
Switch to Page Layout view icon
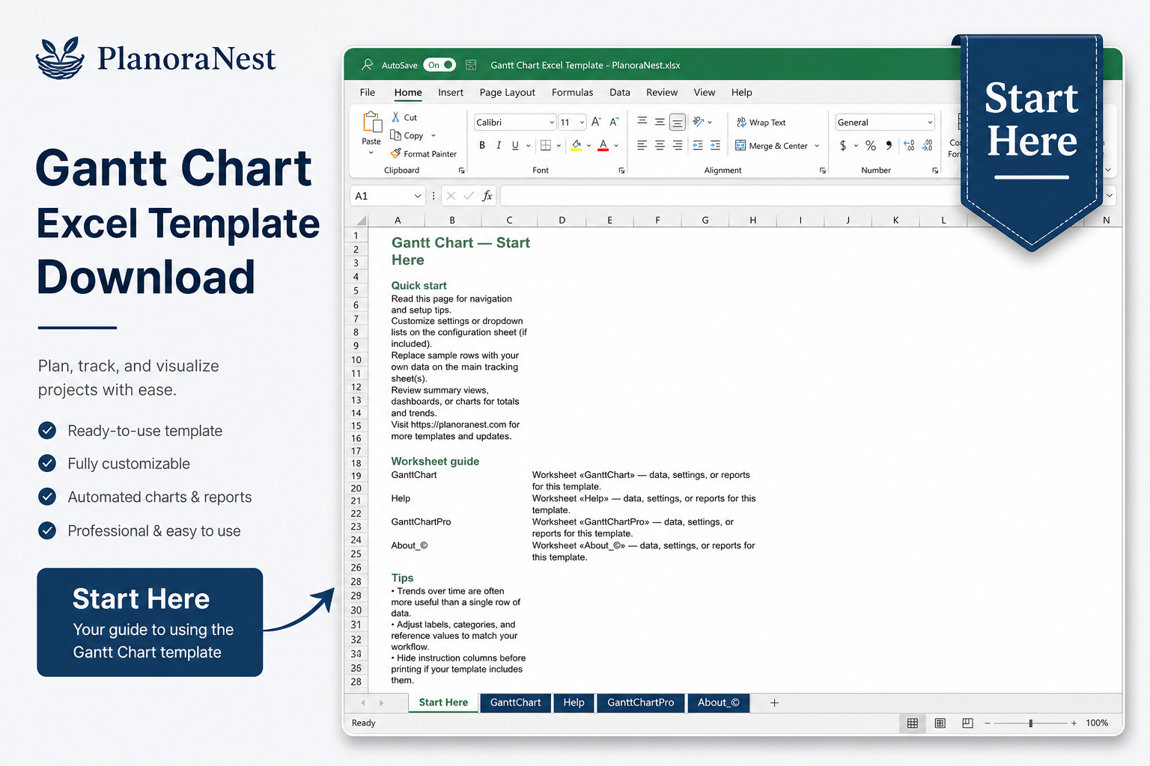click(x=940, y=723)
